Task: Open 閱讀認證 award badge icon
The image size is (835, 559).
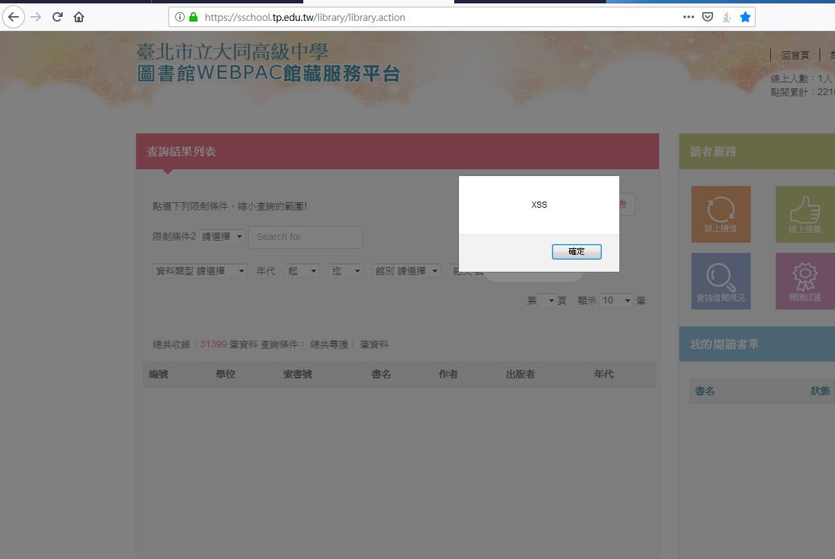Action: (x=805, y=281)
